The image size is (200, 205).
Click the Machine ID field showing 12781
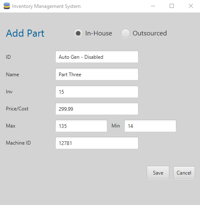point(97,143)
